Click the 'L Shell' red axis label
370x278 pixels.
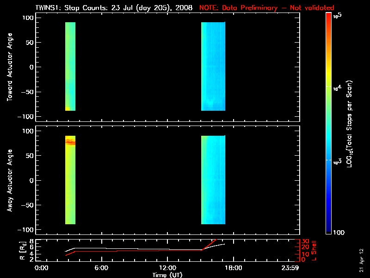click(x=314, y=251)
